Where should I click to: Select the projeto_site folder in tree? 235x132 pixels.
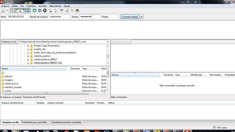pos(40,49)
